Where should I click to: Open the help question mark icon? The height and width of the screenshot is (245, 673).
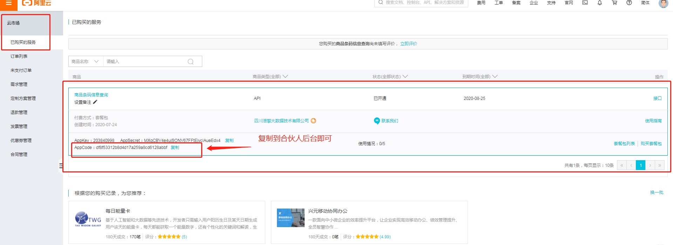(629, 2)
